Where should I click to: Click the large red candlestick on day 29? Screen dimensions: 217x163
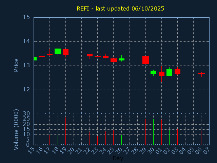tap(145, 60)
